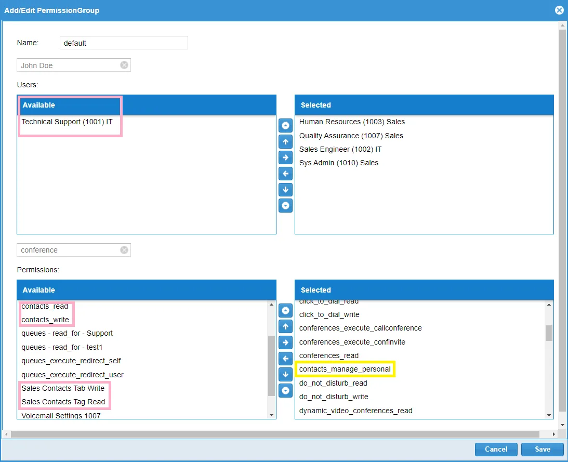Move permission up in Permissions controls
The image size is (568, 462).
285,326
